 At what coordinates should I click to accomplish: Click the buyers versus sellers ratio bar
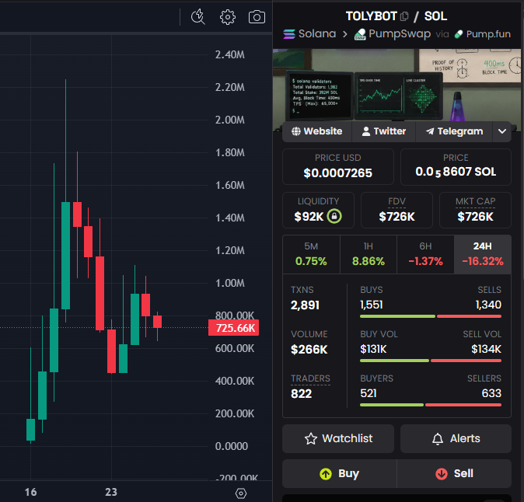(x=431, y=405)
